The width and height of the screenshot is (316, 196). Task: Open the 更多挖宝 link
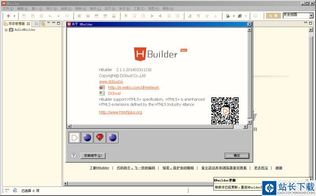coord(261,168)
